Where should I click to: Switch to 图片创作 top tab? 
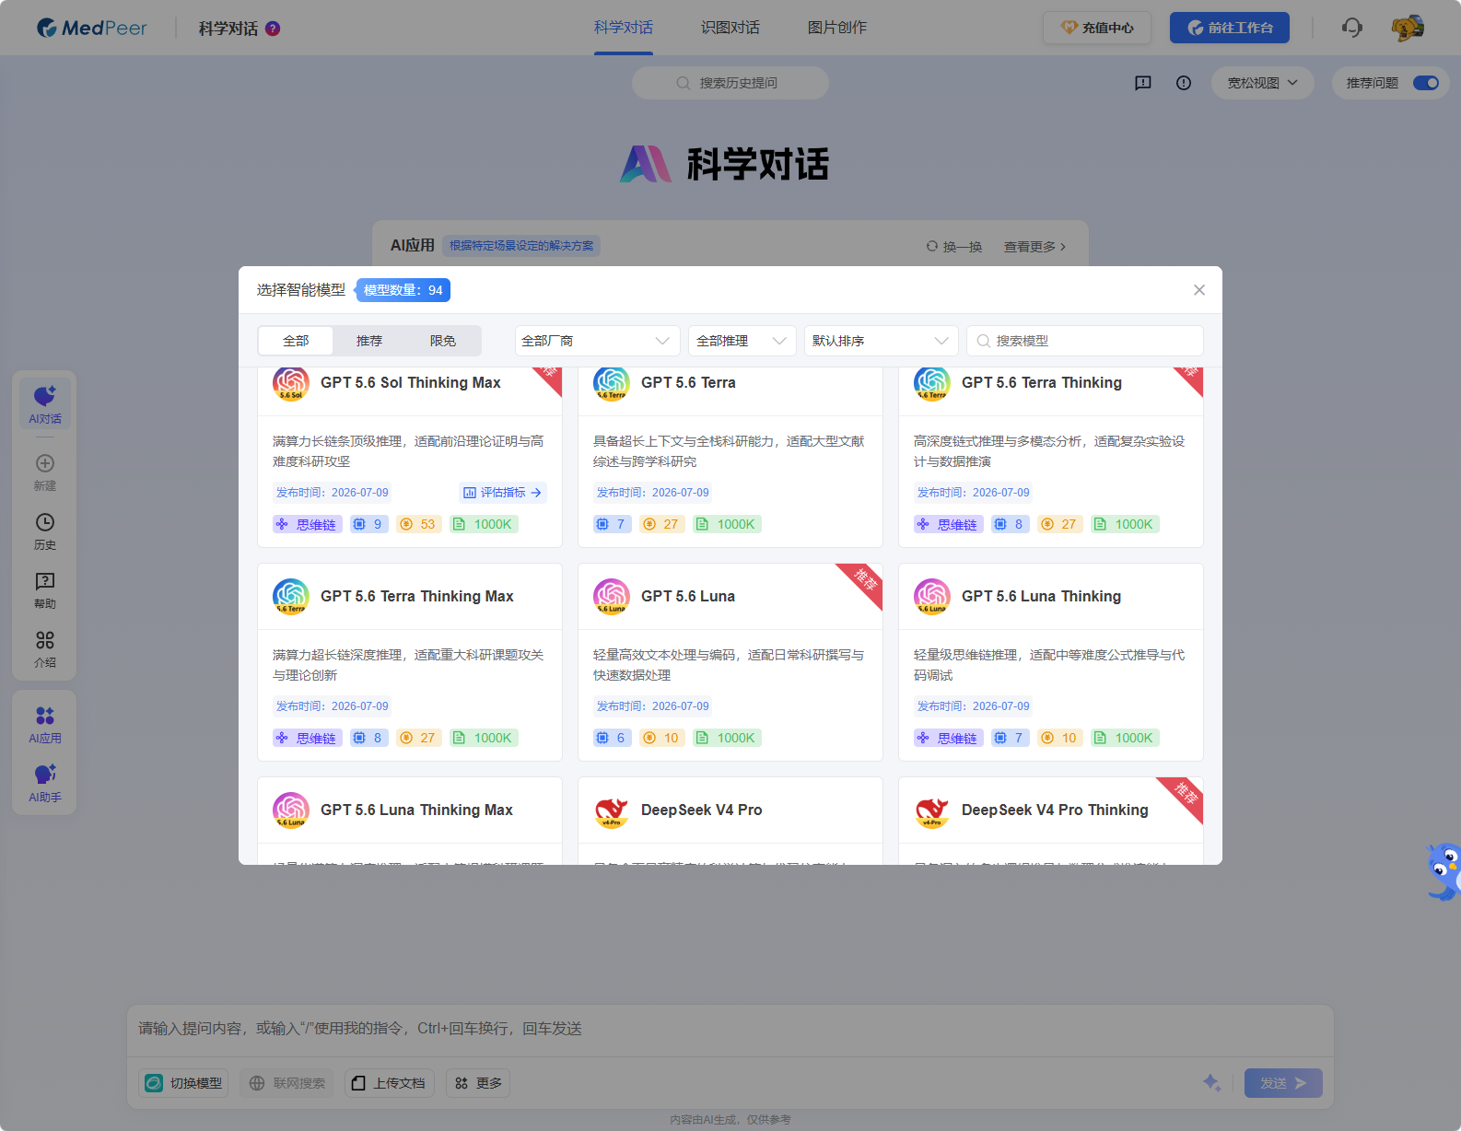[837, 28]
